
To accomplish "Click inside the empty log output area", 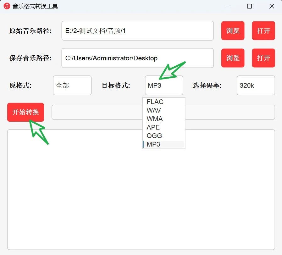I will click(x=141, y=190).
